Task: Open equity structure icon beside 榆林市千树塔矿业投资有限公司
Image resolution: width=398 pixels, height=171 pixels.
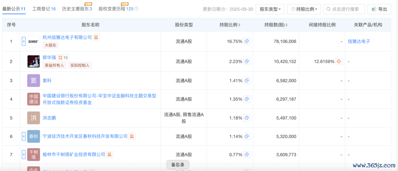Action: coord(109,154)
